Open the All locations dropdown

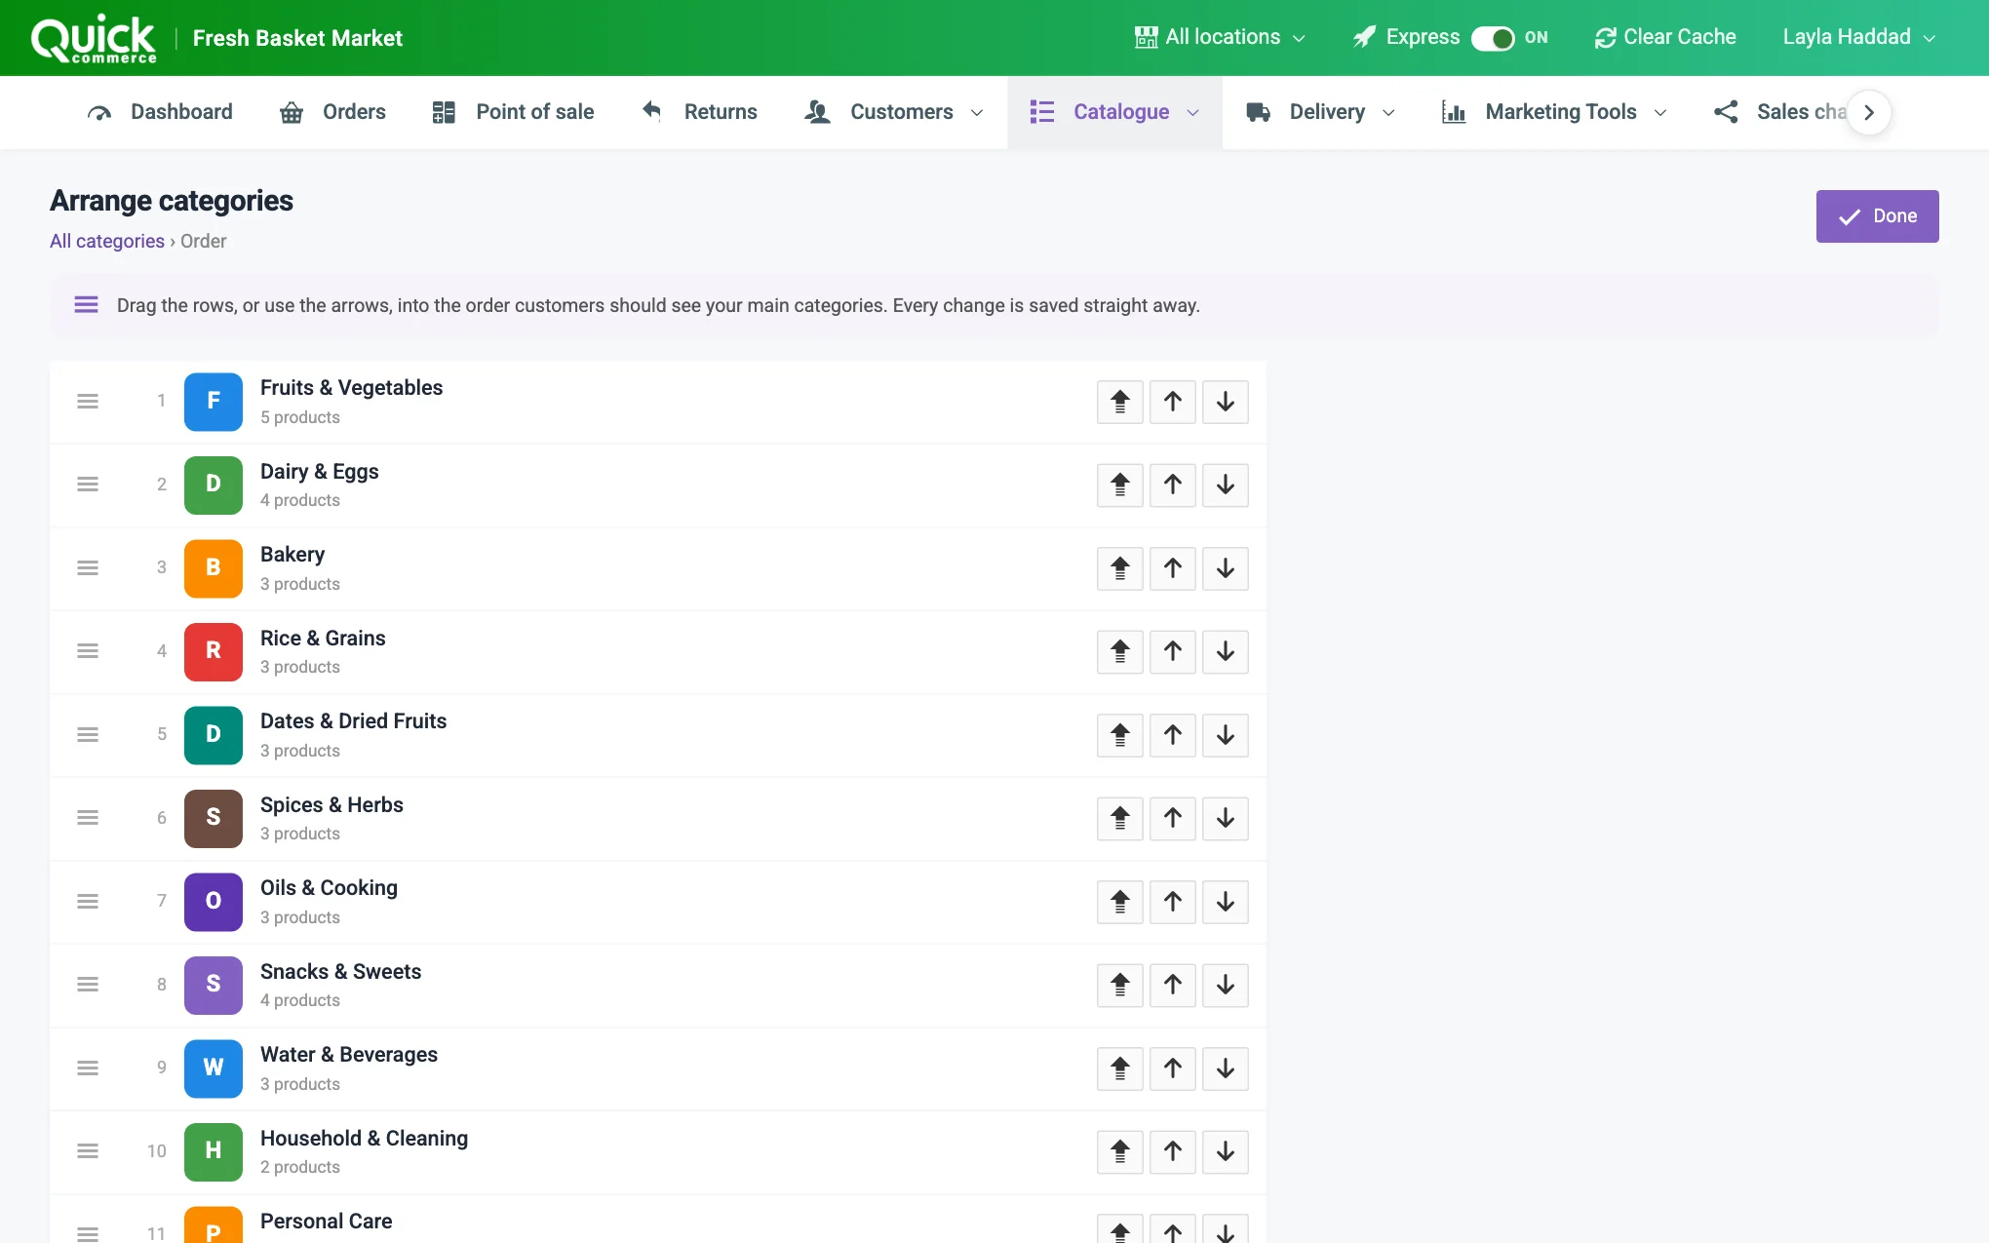tap(1220, 37)
